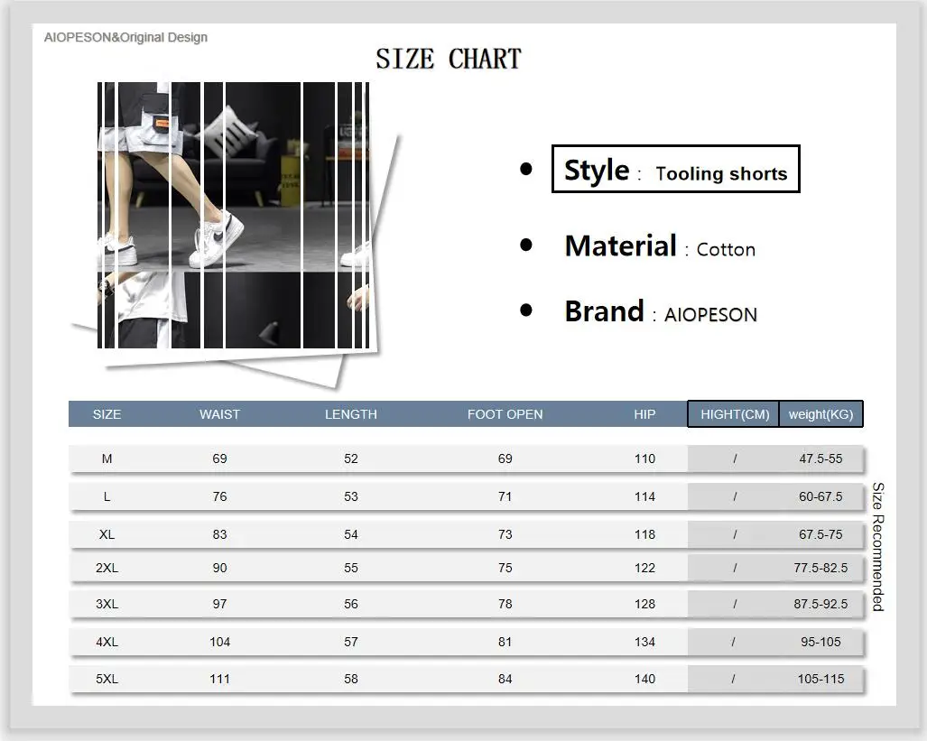Viewport: 927px width, 741px height.
Task: Click weight range 95-105
Action: [820, 642]
